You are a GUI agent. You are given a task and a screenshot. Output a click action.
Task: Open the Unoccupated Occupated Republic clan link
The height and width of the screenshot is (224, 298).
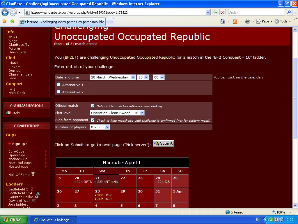(x=142, y=57)
